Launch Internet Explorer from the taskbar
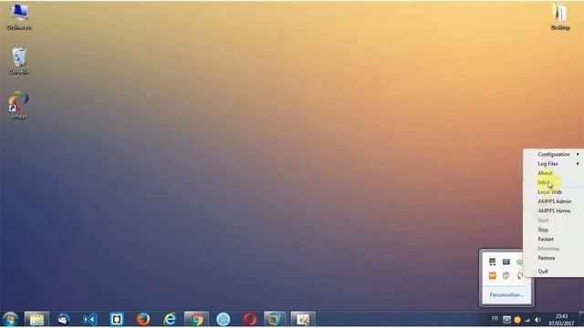584x328 pixels. click(170, 319)
